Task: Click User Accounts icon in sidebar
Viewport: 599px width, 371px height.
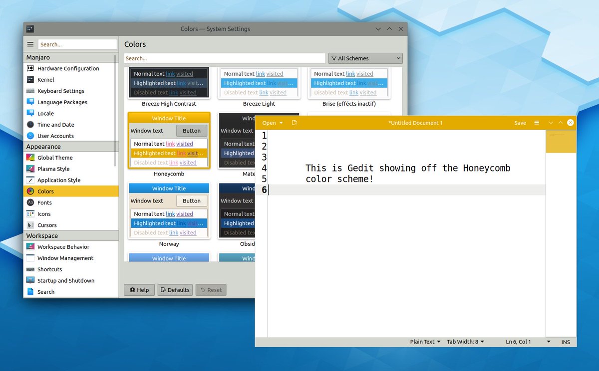Action: coord(30,136)
